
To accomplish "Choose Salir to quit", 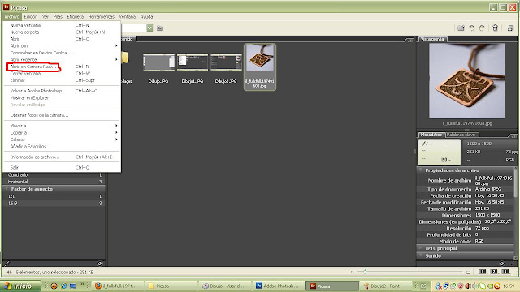I will tap(62, 168).
